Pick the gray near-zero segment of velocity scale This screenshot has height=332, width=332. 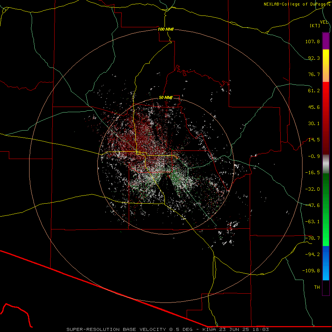326,164
